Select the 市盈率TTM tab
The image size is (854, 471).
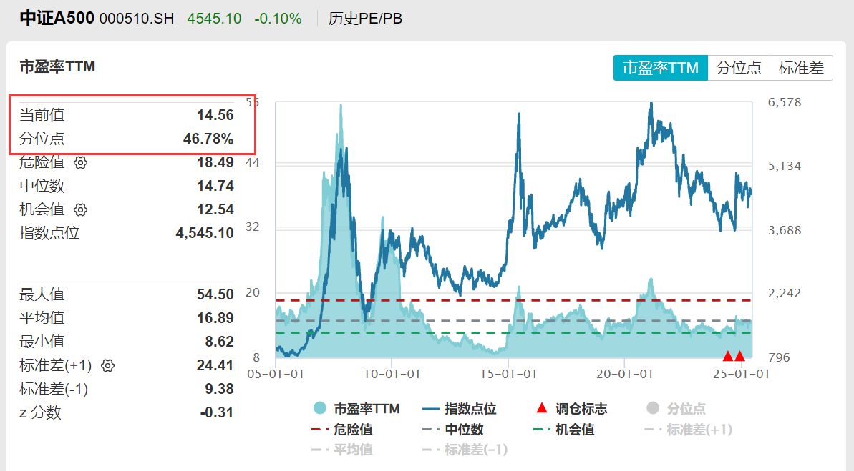660,68
